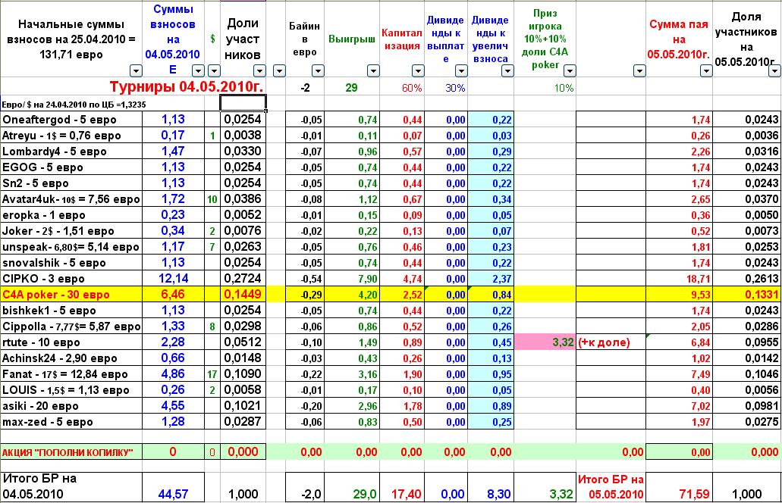Select the yellow C4A poker - 30 евро cell
Viewport: 782px width, 503px height.
point(72,295)
